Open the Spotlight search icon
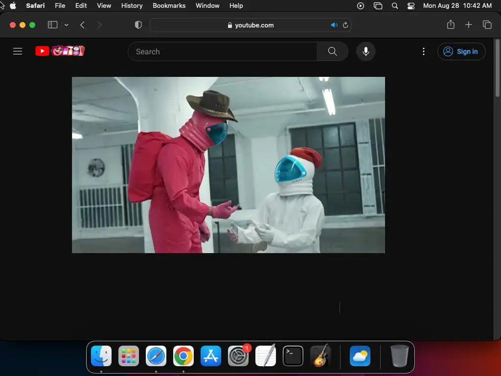 (x=395, y=6)
